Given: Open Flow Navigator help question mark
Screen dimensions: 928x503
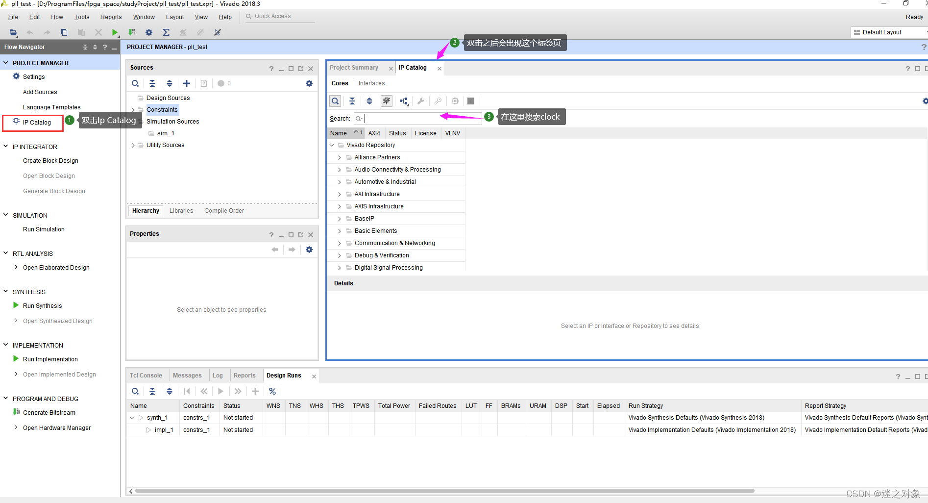Looking at the screenshot, I should 105,47.
